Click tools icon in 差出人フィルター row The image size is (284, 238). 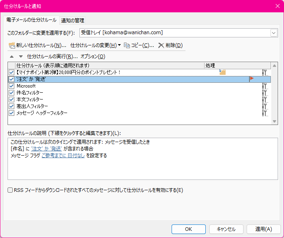pos(265,106)
